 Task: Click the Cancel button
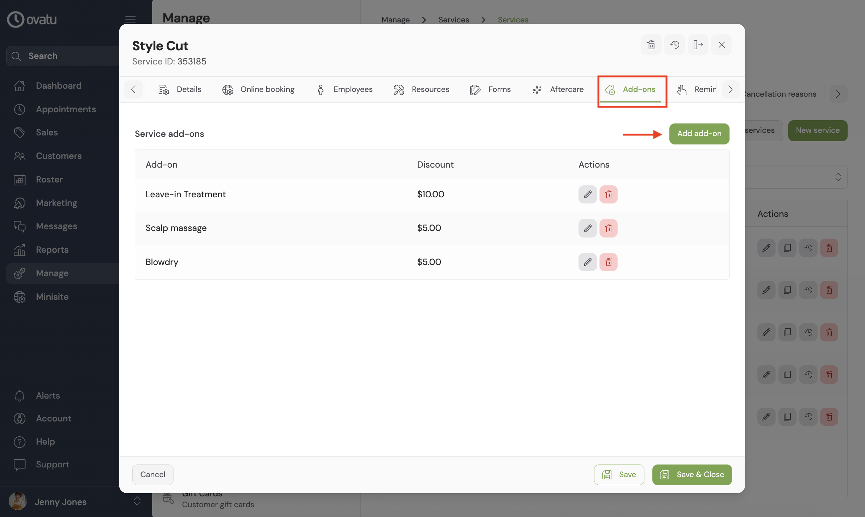coord(152,474)
